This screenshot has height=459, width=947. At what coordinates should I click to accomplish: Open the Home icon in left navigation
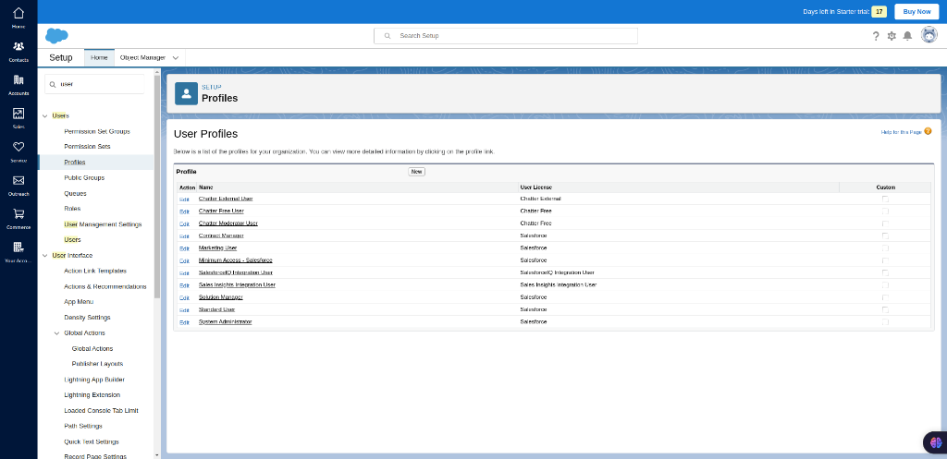click(18, 13)
